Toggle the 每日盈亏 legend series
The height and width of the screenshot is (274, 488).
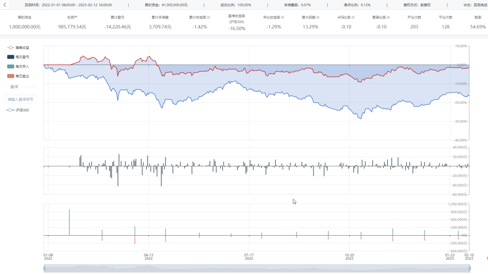(18, 57)
